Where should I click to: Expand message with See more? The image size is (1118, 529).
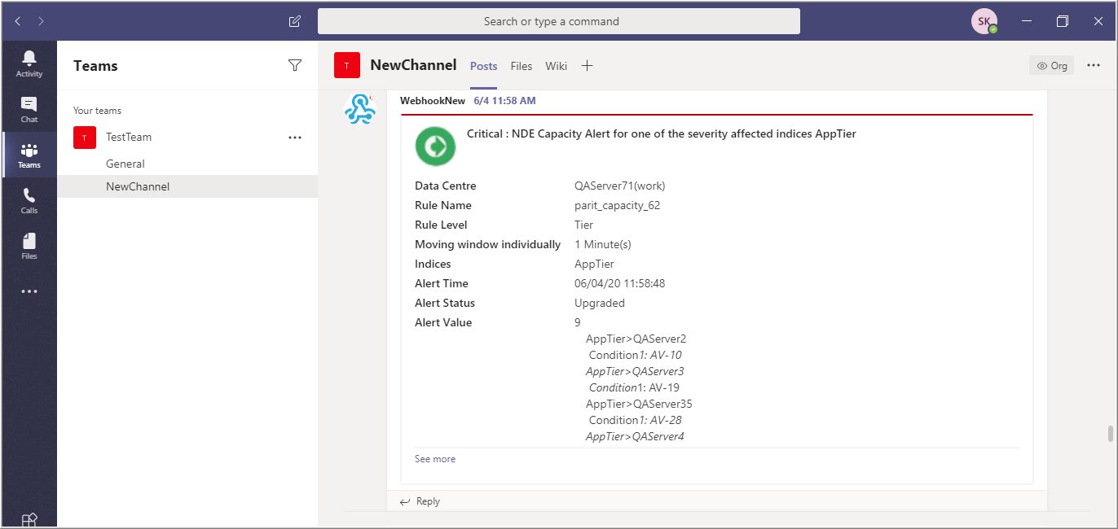coord(435,459)
